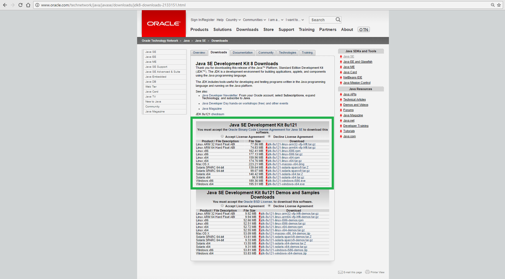Select Decline License Agreement for JDK 8u121

(269, 136)
